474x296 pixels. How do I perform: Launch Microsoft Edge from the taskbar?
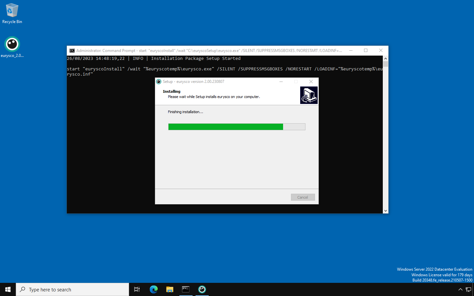154,289
